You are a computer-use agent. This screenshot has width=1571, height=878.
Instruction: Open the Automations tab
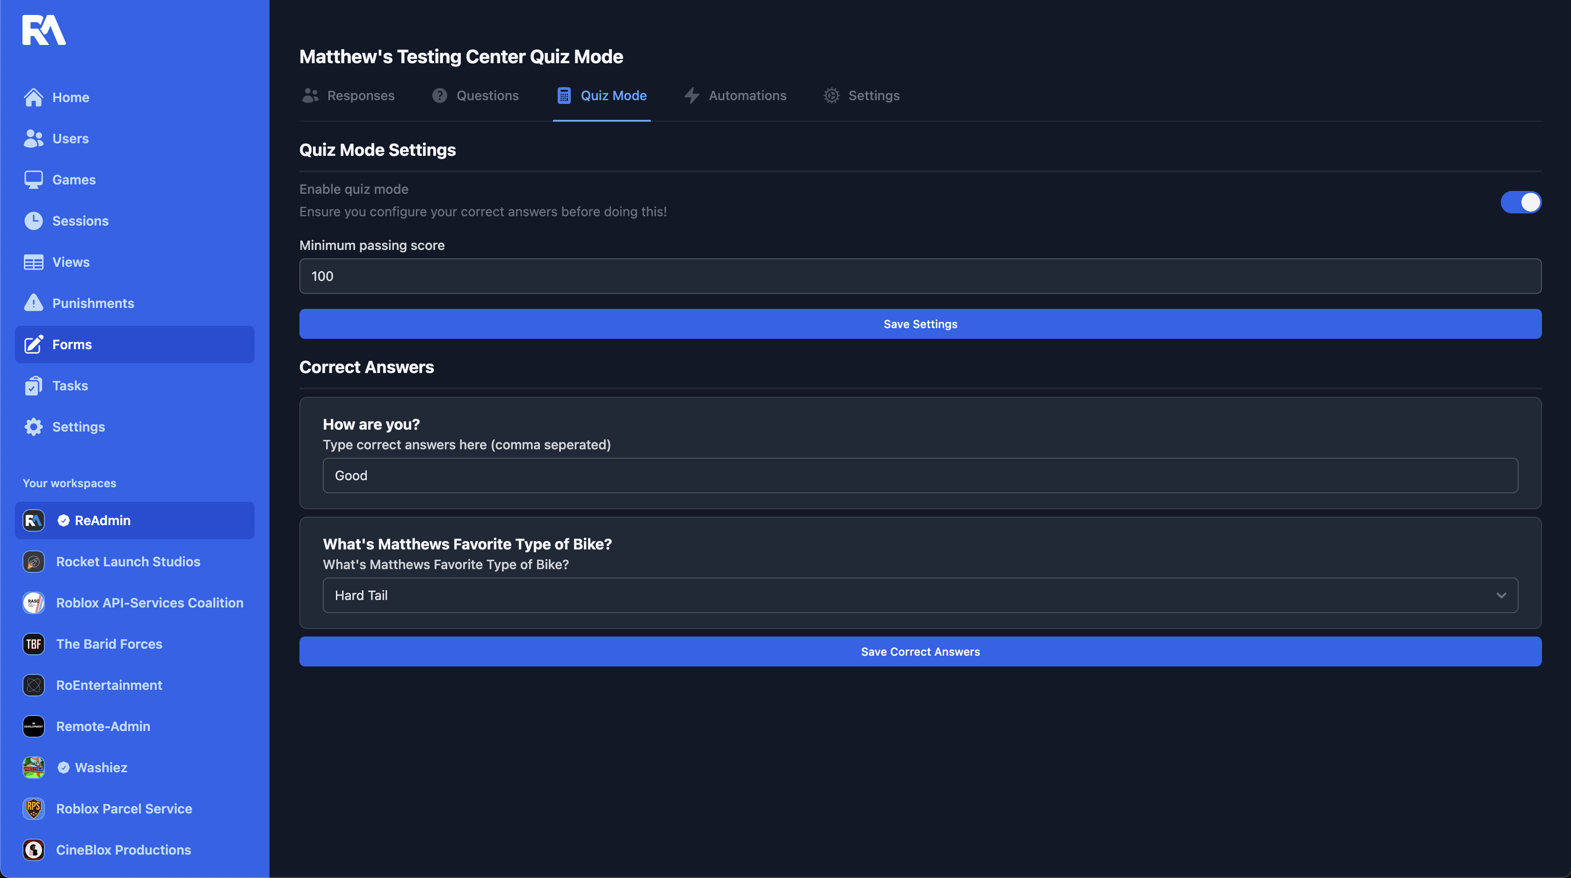pos(735,96)
